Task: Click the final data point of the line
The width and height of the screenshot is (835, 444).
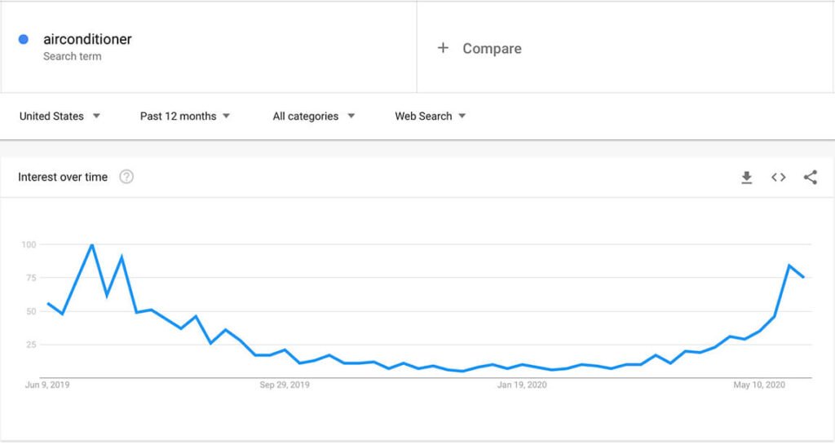Action: point(803,277)
